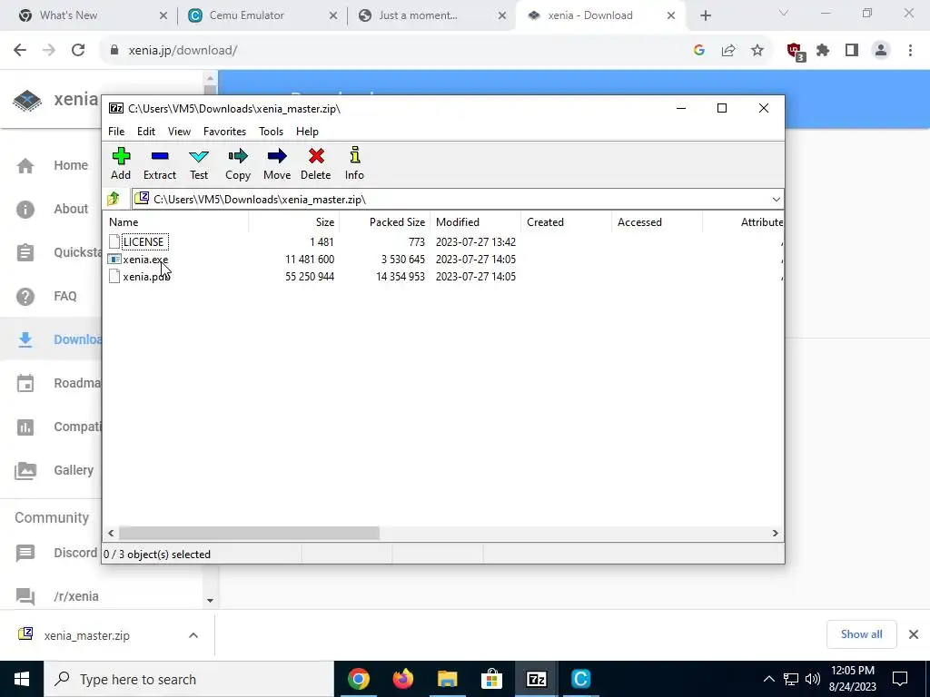Sort by the Accessed column header
Image resolution: width=930 pixels, height=697 pixels.
(x=657, y=222)
